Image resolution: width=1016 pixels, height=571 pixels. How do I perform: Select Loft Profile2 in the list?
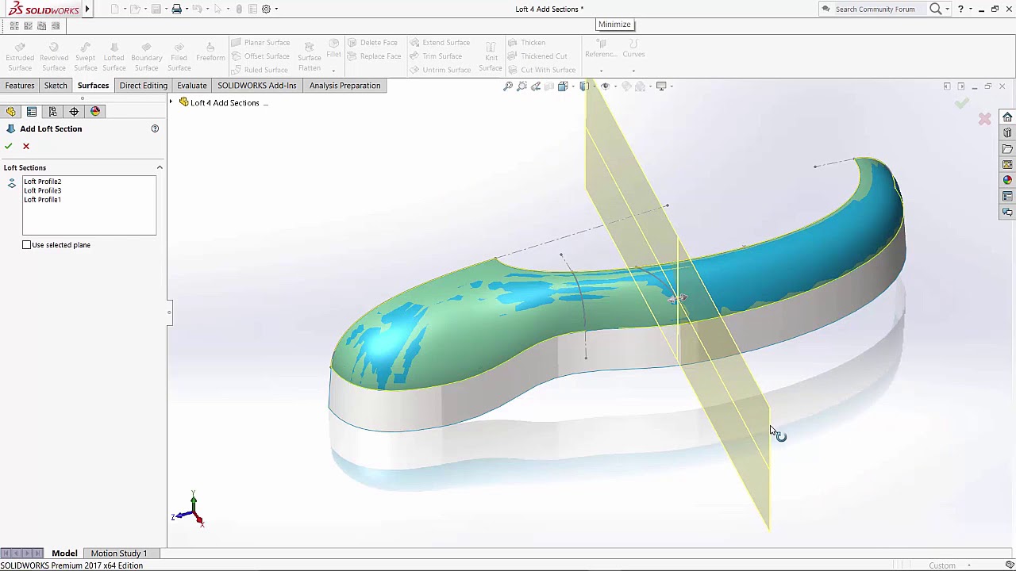[x=43, y=182]
